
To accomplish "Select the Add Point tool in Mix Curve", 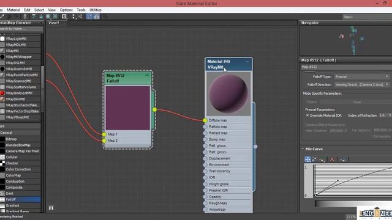I will pos(322,159).
